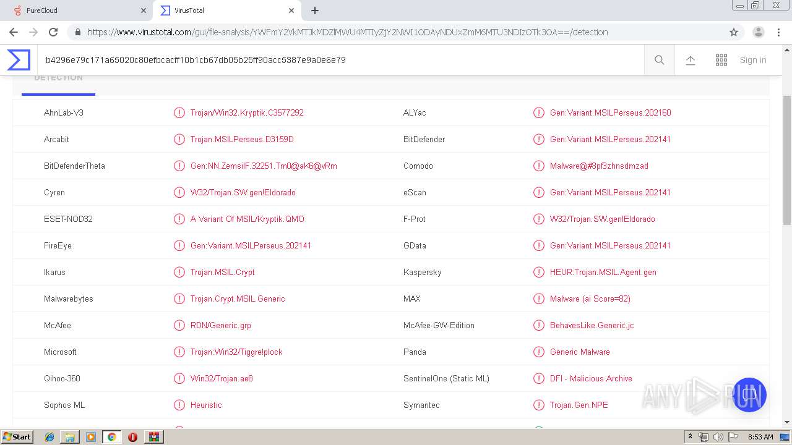The width and height of the screenshot is (792, 445).
Task: Select A Variant Of MSIL/Kryptik.QMO
Action: pos(247,219)
